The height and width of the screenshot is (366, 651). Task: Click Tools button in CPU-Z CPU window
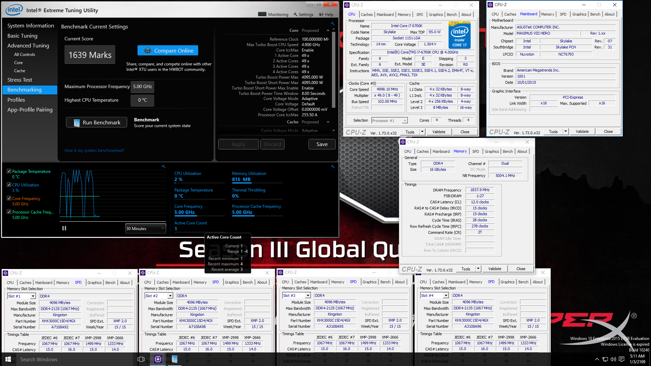[410, 132]
